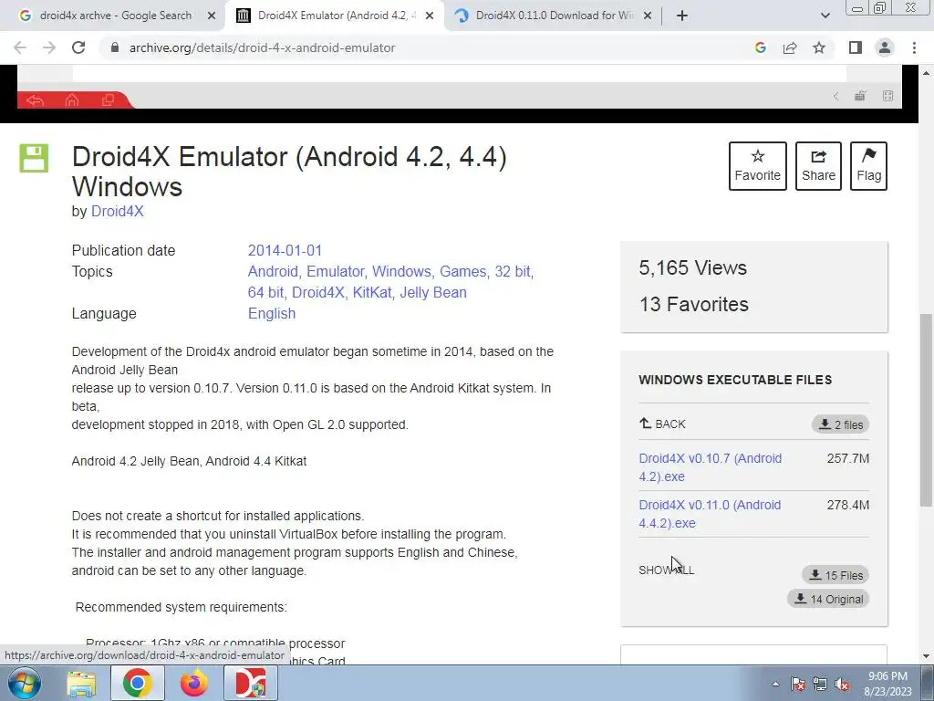The width and height of the screenshot is (934, 701).
Task: Open Chrome three-dot menu
Action: (914, 47)
